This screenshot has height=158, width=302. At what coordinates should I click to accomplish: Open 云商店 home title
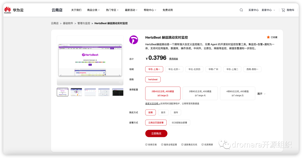(57, 10)
